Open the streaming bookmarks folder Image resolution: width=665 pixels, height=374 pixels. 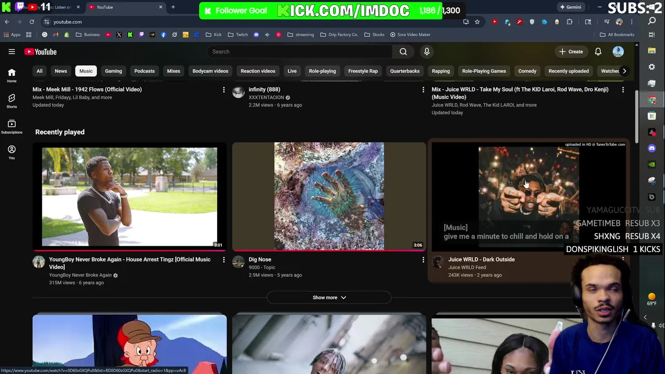tap(301, 35)
